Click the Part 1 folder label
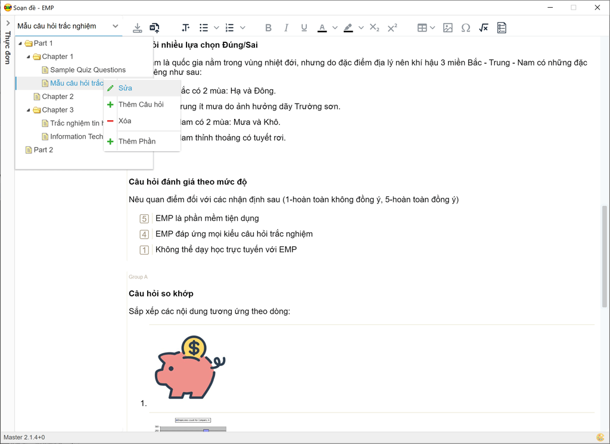Image resolution: width=610 pixels, height=444 pixels. point(43,43)
